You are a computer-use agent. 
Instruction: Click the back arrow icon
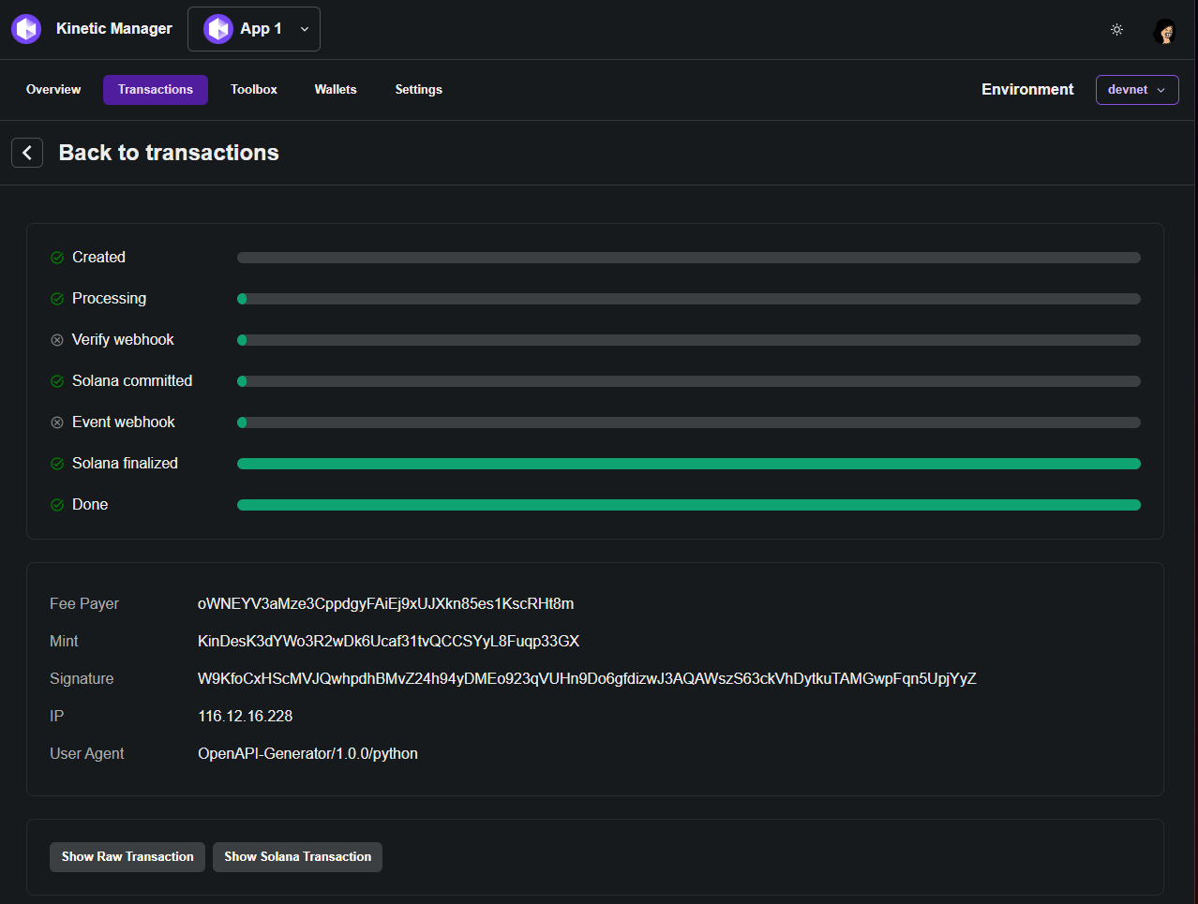click(27, 153)
